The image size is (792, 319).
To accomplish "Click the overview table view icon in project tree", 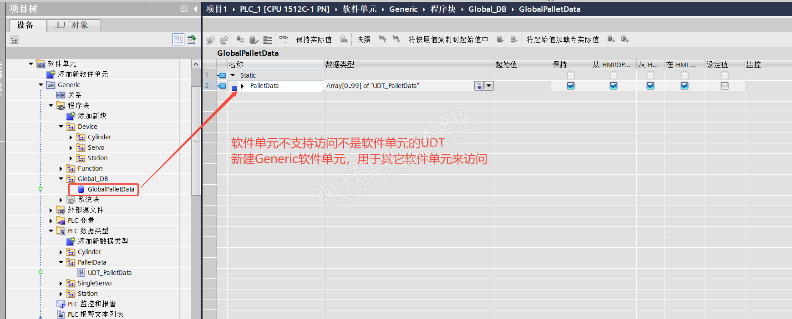I will pos(178,39).
